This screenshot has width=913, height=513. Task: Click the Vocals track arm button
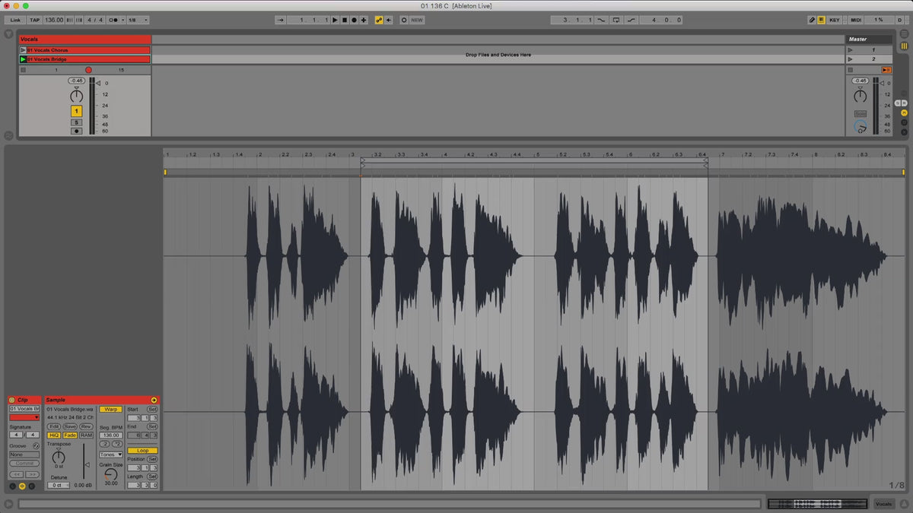76,131
